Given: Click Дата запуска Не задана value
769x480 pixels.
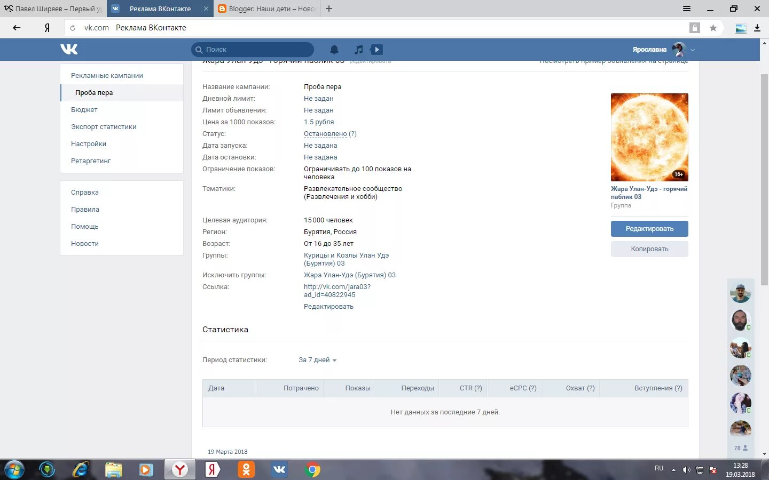Looking at the screenshot, I should tap(320, 146).
